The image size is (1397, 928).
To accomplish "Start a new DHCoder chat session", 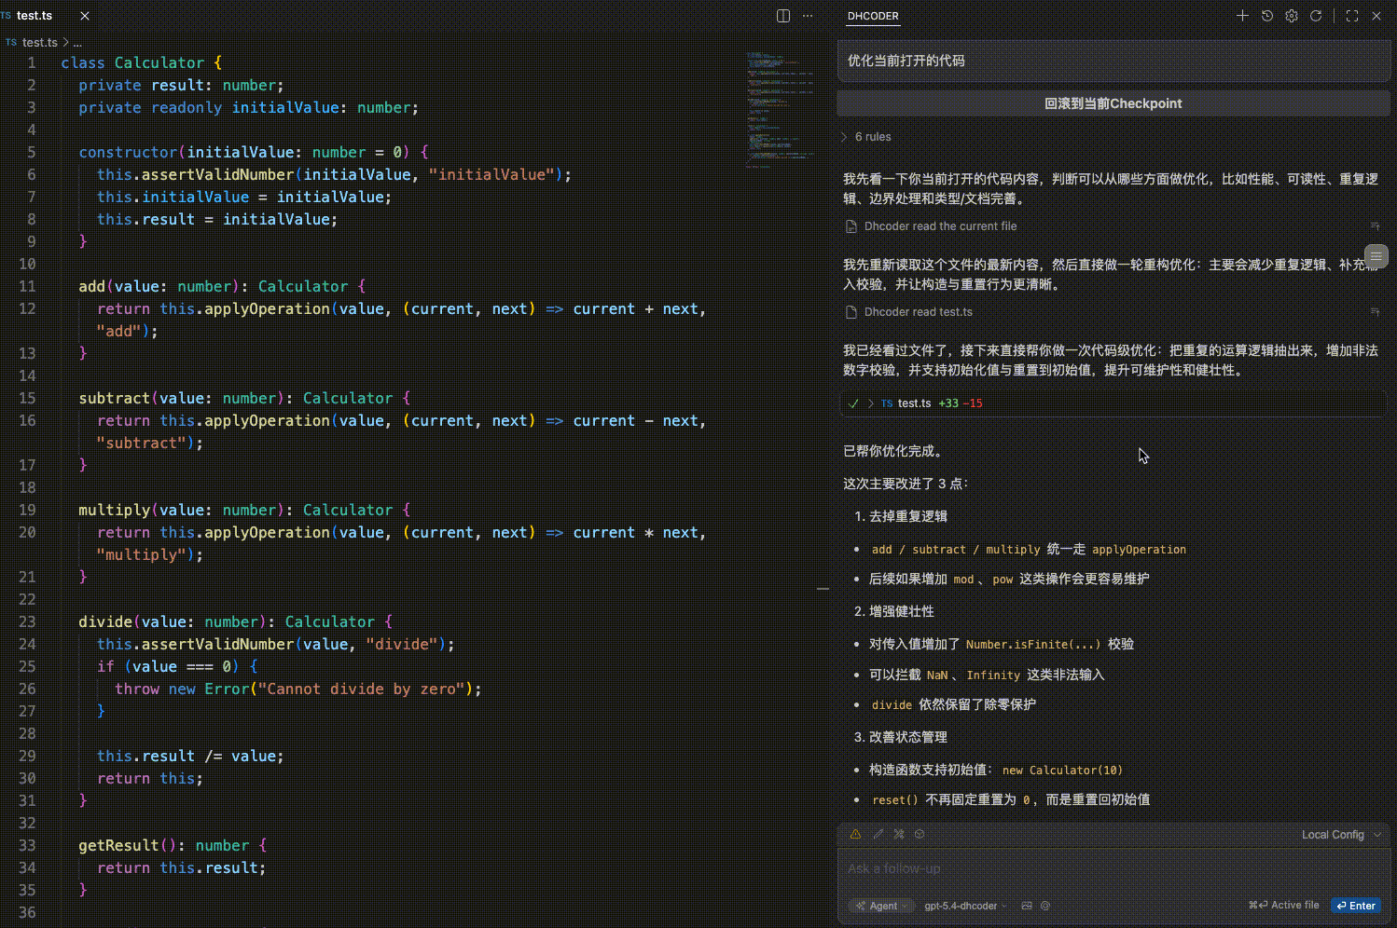I will (x=1242, y=16).
